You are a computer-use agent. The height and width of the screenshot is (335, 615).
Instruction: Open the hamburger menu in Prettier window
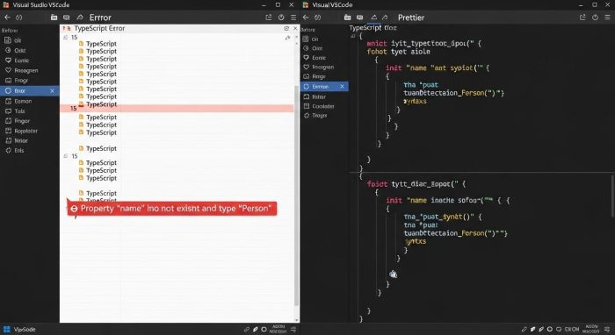tap(608, 18)
